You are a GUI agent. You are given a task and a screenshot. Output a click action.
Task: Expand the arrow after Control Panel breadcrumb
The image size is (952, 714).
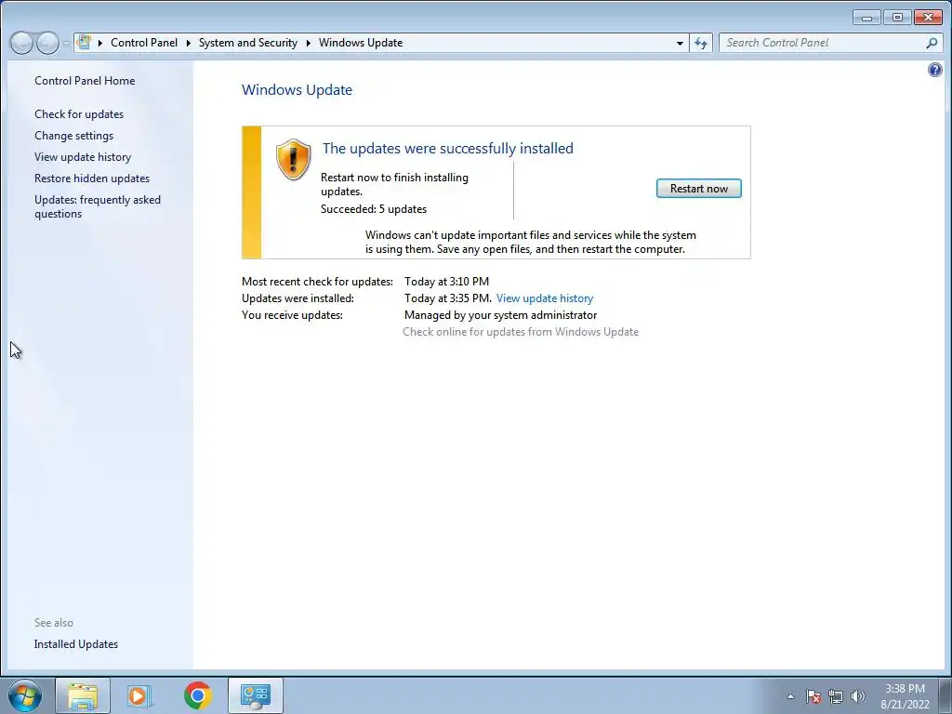click(188, 43)
